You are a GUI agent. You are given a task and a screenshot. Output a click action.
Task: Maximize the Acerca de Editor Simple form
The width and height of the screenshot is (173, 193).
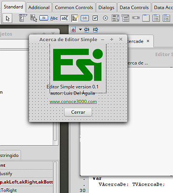112,39
